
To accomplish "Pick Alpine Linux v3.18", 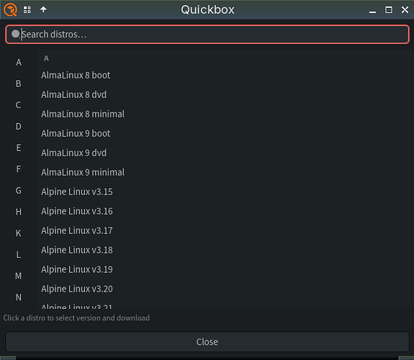I will click(77, 250).
